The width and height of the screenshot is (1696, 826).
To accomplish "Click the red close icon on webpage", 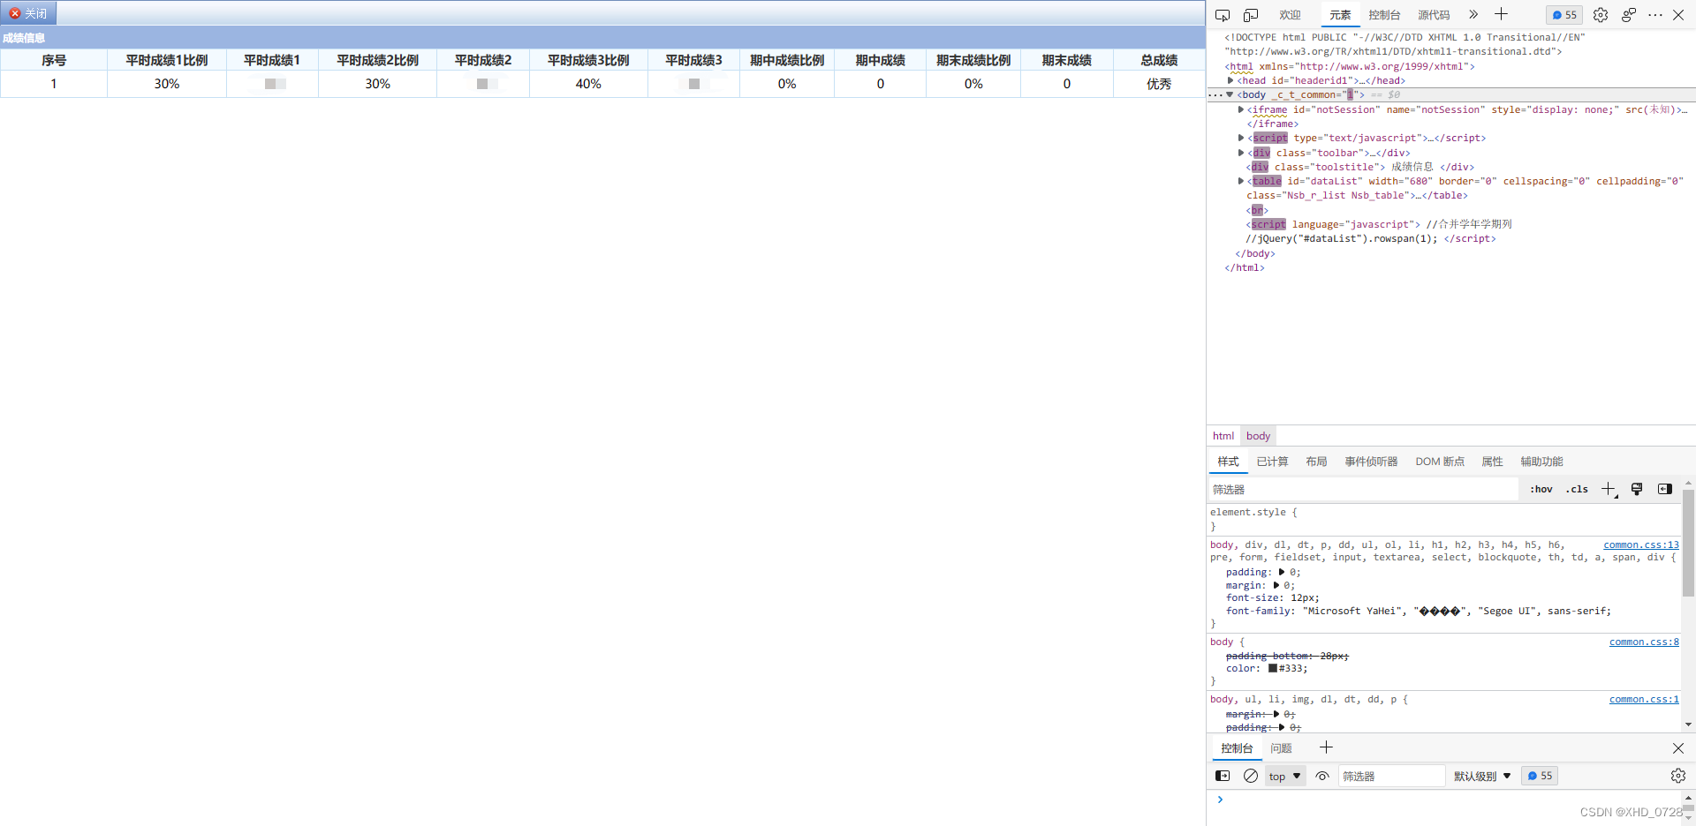I will point(15,13).
